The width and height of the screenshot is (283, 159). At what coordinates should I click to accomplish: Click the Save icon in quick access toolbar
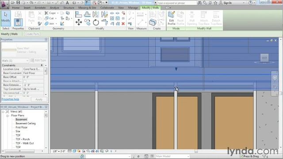[18, 3]
